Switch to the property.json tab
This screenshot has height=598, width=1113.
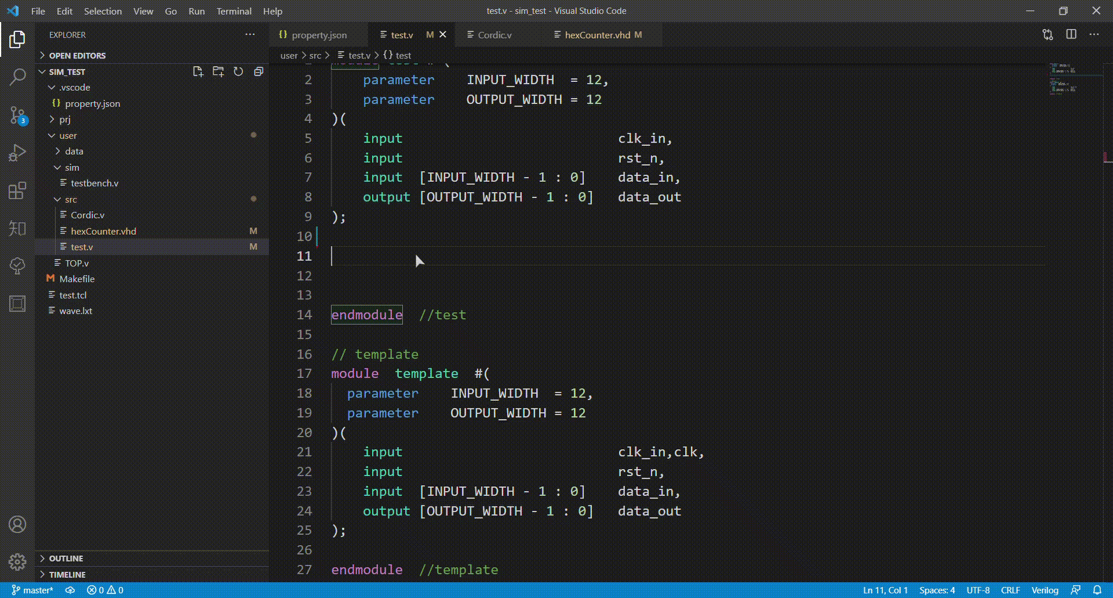tap(319, 35)
